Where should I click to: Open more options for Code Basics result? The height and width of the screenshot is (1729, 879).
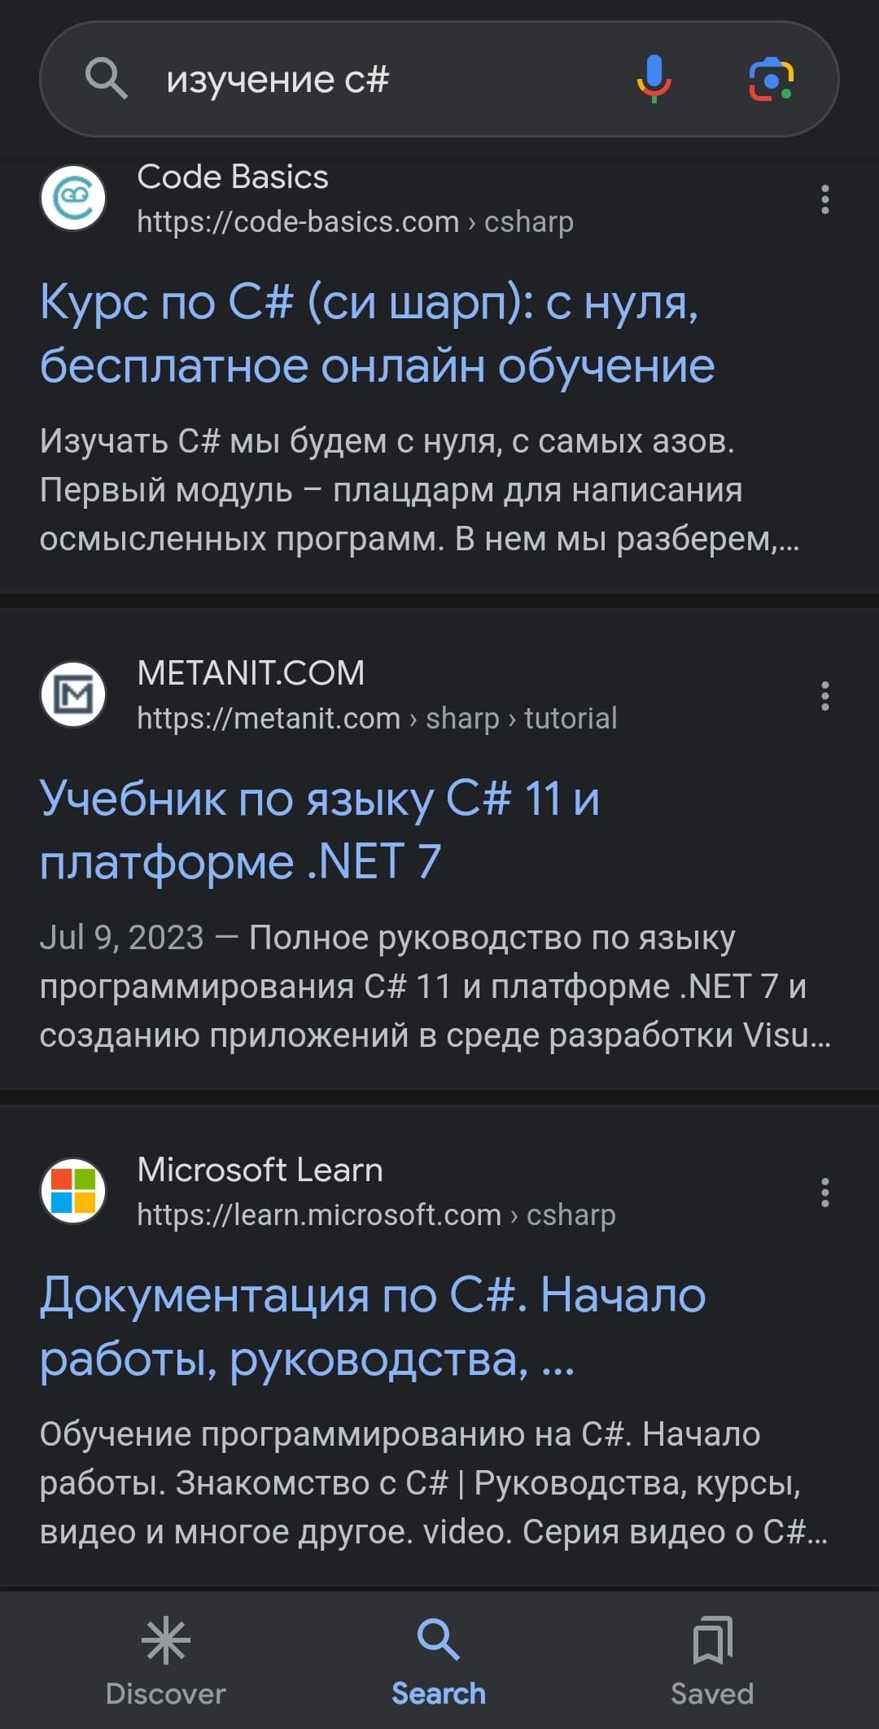(x=824, y=199)
